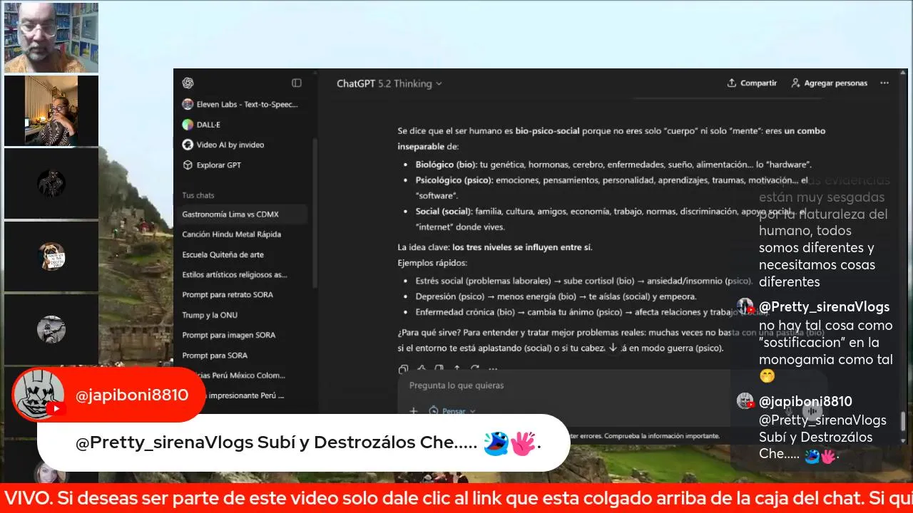Open the three-dot menu in the chat header
Viewport: 913px width, 513px height.
point(884,83)
